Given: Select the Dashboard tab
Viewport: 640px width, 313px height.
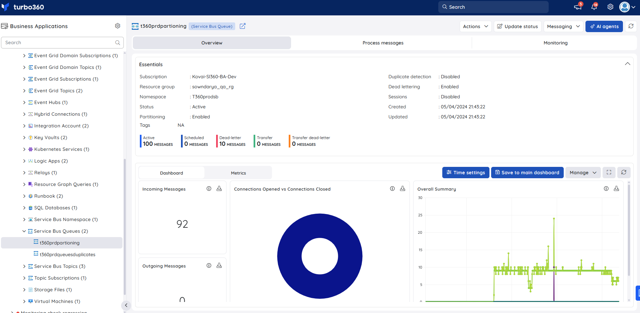Looking at the screenshot, I should [x=171, y=173].
